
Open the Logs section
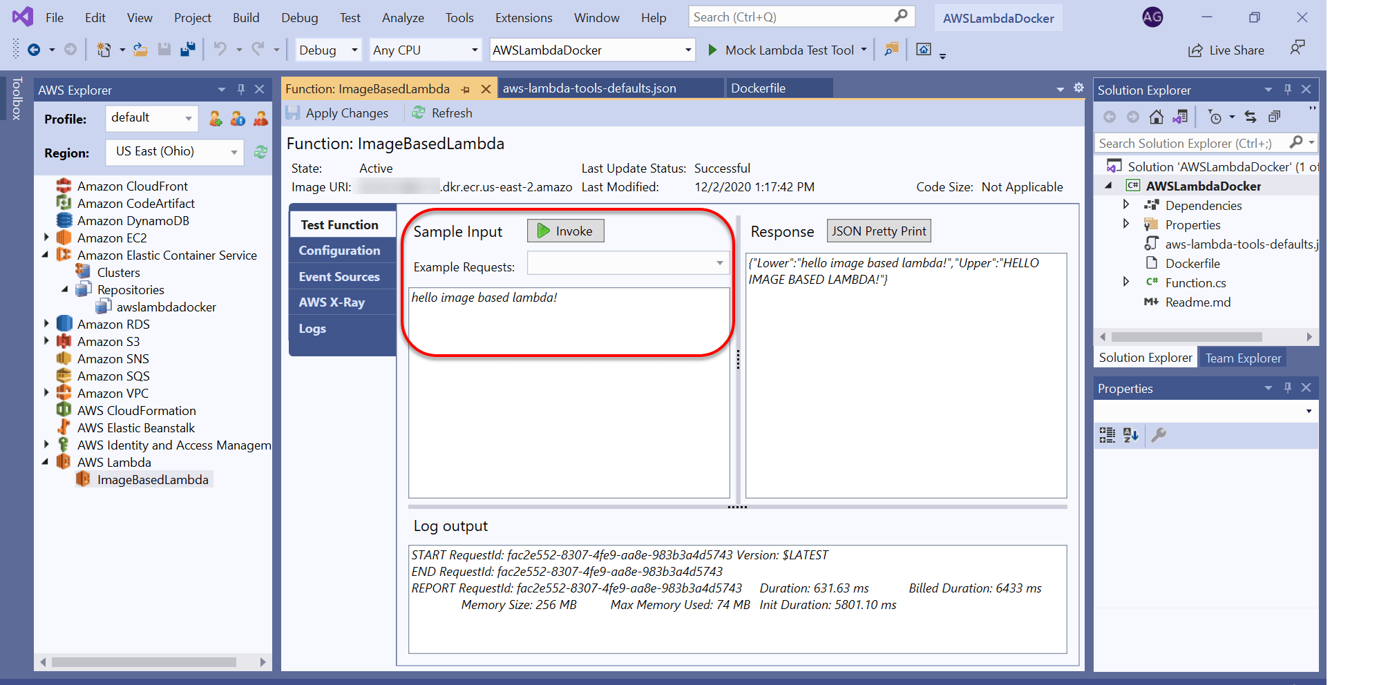(342, 328)
